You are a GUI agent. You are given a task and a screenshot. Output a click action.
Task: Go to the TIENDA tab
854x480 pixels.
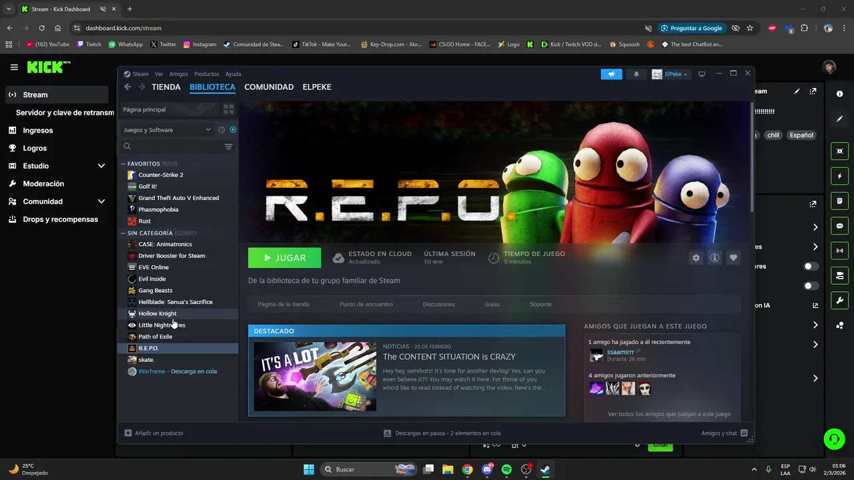[166, 87]
